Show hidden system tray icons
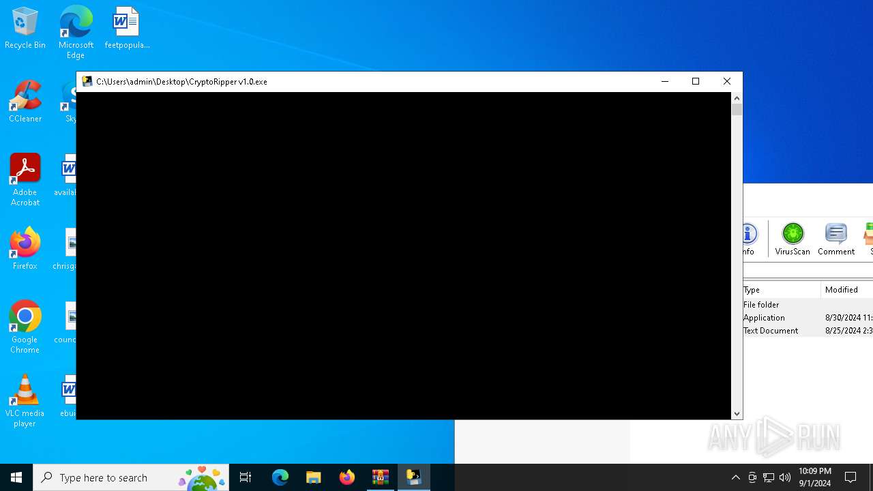 736,477
